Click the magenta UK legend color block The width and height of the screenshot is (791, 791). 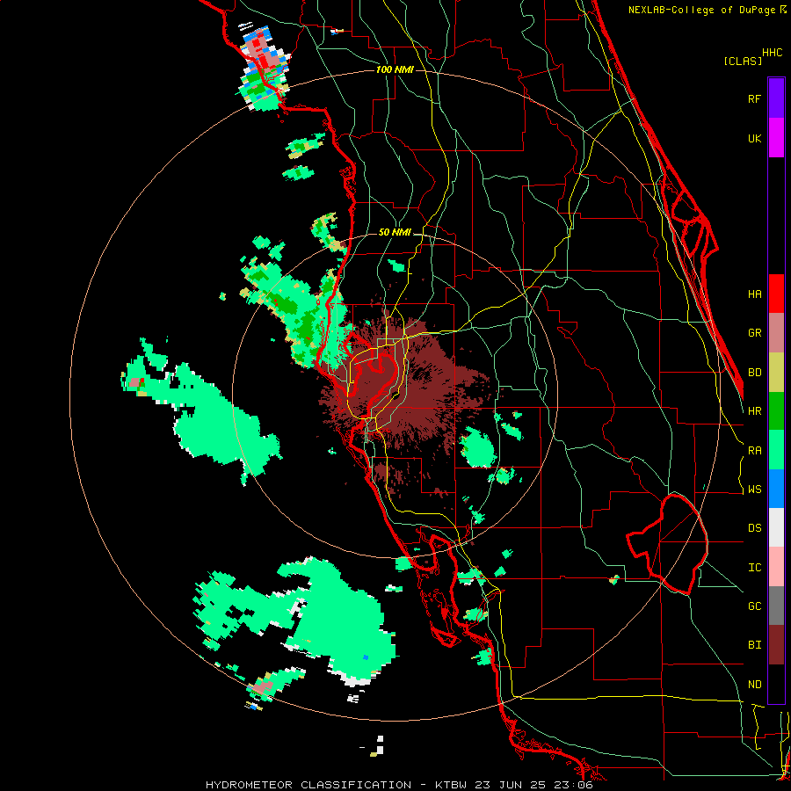tap(776, 138)
